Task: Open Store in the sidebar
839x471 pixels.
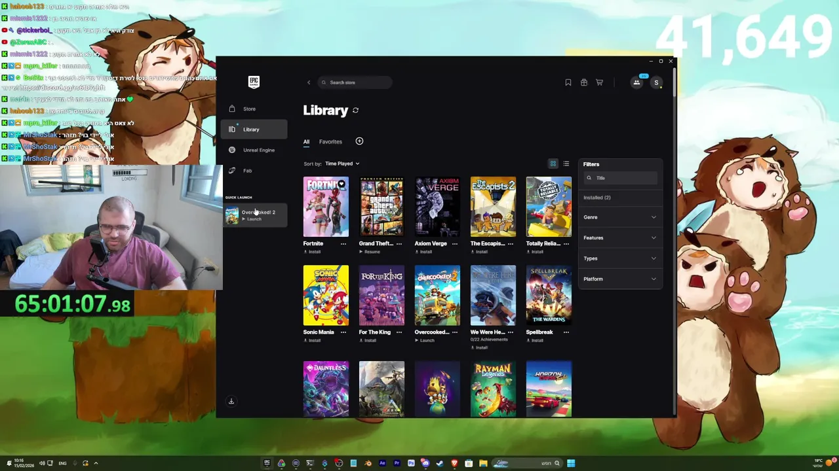Action: pyautogui.click(x=254, y=109)
